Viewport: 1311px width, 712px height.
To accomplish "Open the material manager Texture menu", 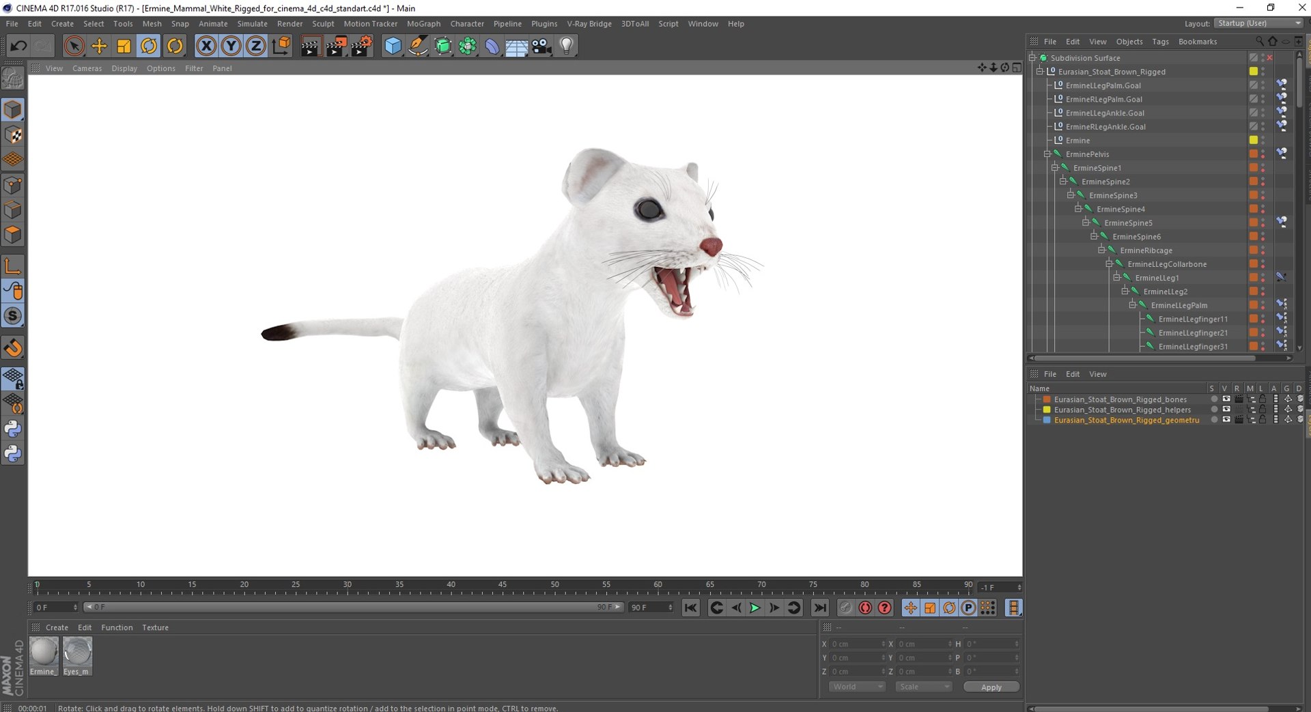I will (x=155, y=627).
